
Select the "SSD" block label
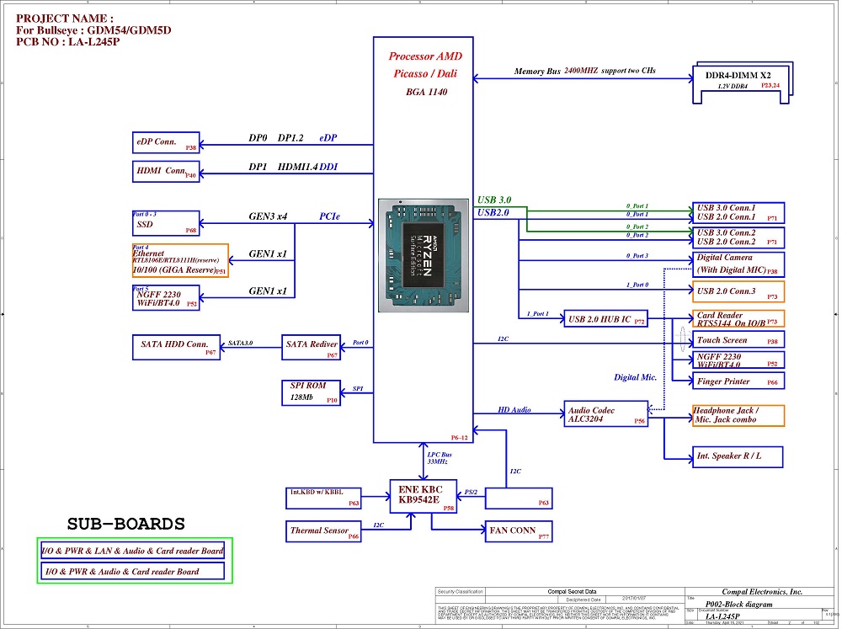[145, 225]
